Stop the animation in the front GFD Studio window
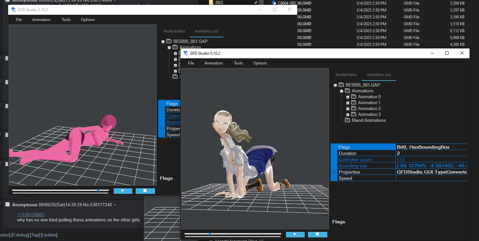This screenshot has width=479, height=241. [x=317, y=234]
